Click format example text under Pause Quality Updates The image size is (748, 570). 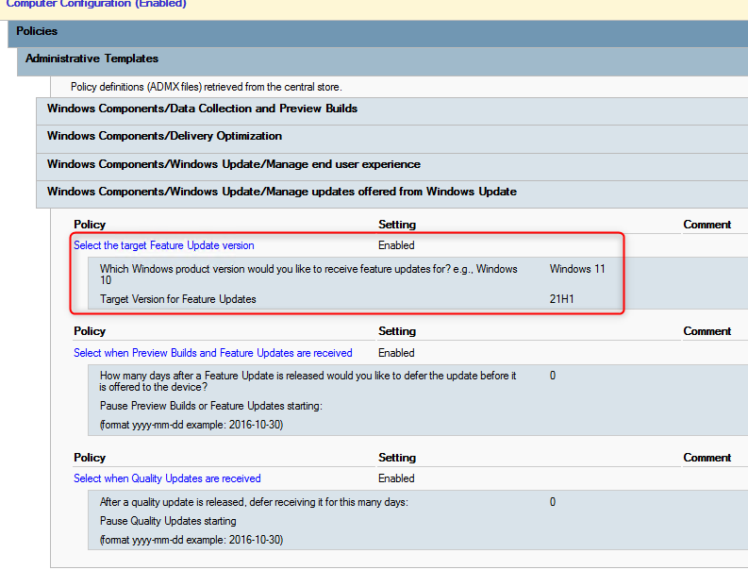(191, 540)
